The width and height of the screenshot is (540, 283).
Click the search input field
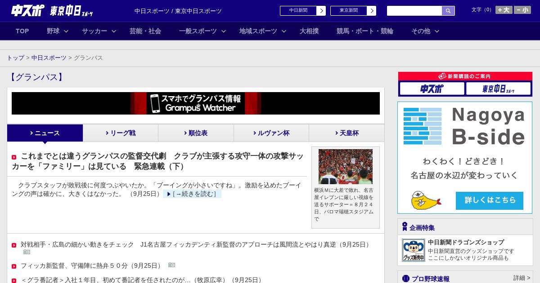[414, 11]
